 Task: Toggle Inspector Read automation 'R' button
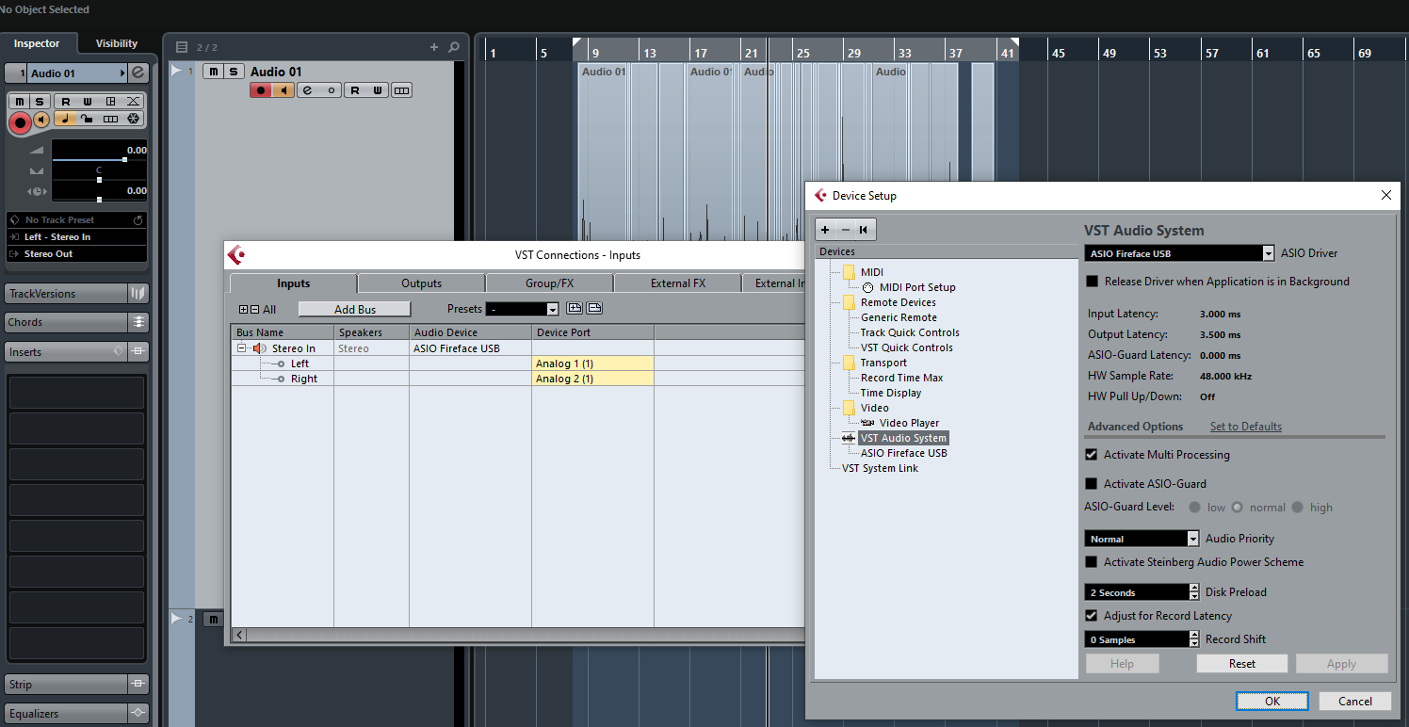66,102
